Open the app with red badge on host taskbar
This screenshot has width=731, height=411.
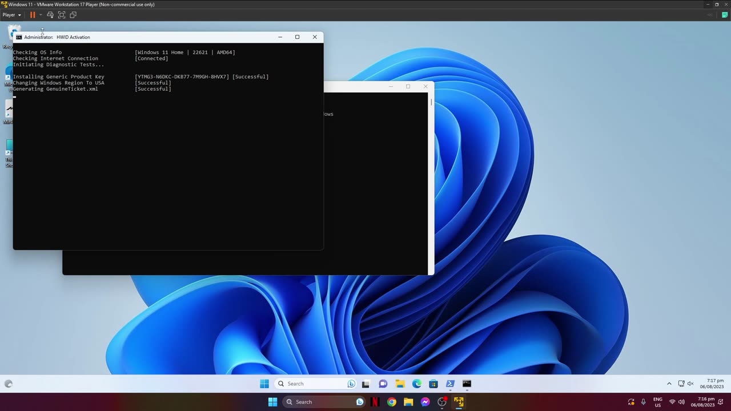pyautogui.click(x=442, y=402)
